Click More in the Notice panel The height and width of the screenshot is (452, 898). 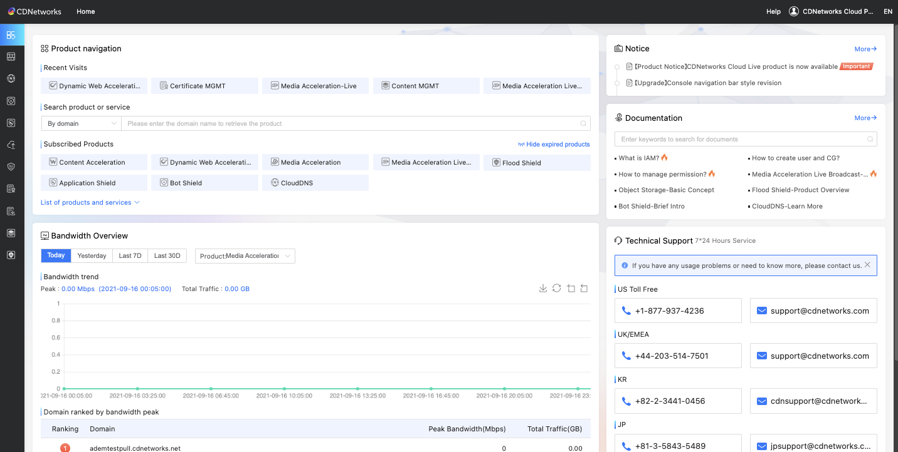pos(865,49)
